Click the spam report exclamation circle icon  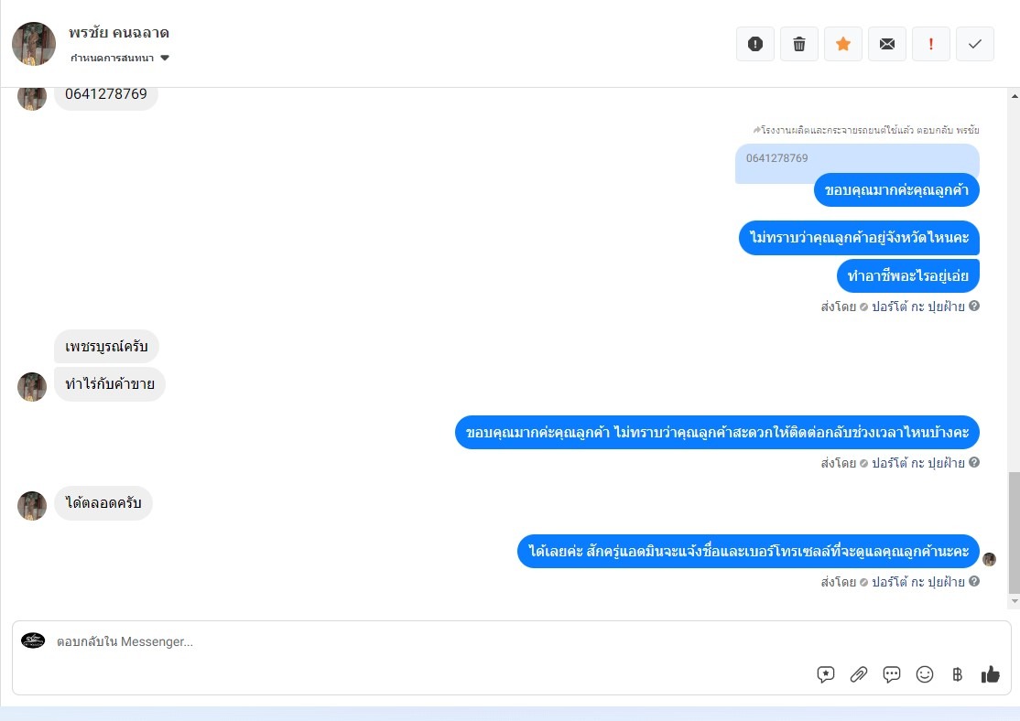point(755,44)
